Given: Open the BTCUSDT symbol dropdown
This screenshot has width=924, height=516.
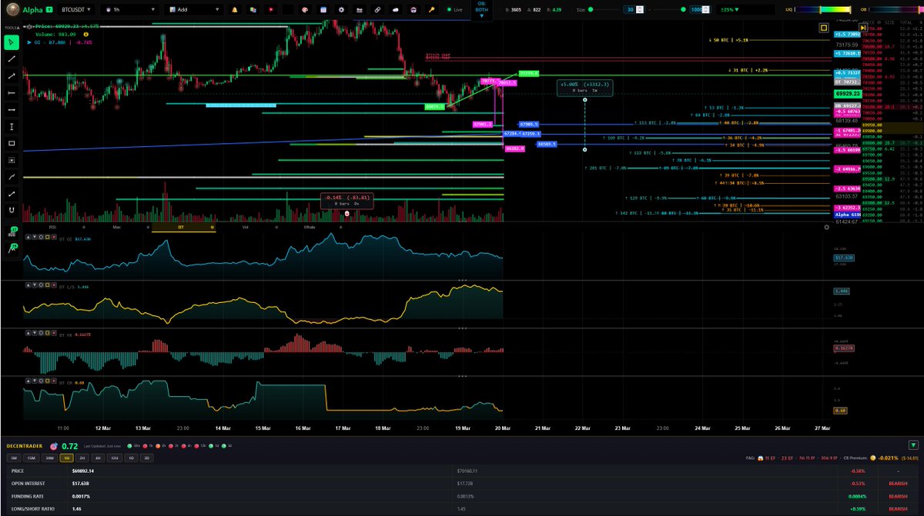Looking at the screenshot, I should (76, 10).
